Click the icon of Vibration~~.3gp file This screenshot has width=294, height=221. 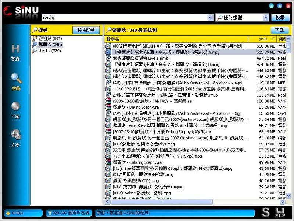[x=108, y=113]
